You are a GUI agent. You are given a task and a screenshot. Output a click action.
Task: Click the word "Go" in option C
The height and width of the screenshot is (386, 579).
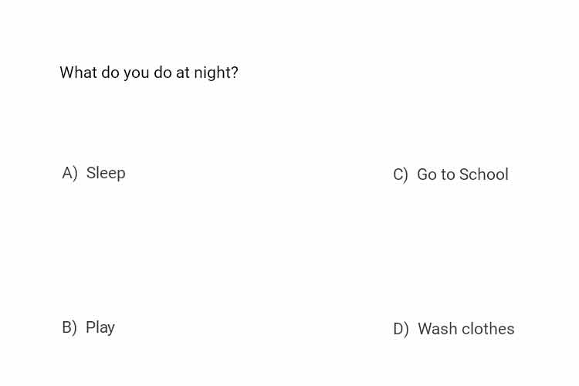[427, 174]
